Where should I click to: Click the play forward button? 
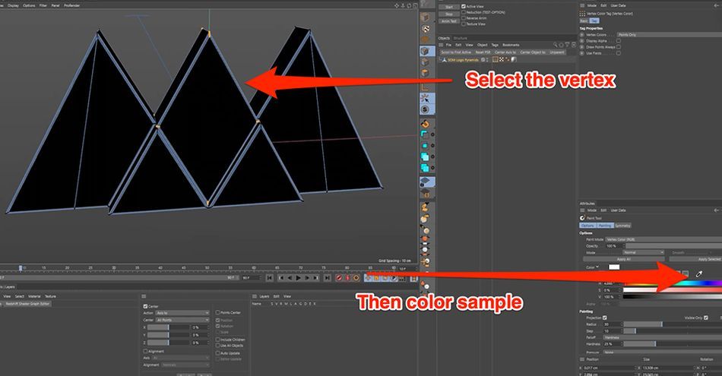pos(299,278)
